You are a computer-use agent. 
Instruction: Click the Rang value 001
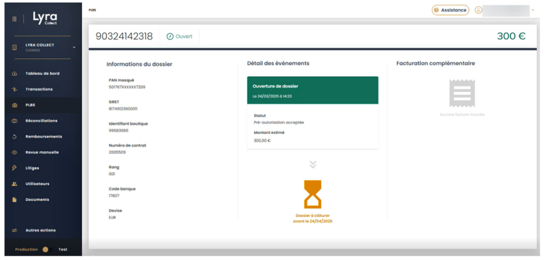pyautogui.click(x=112, y=174)
